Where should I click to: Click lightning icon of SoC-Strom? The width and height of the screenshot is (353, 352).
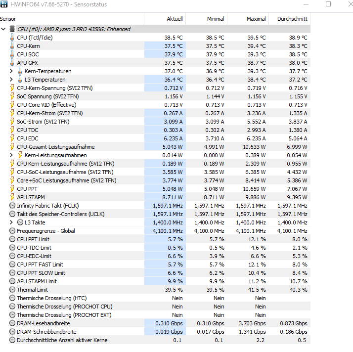pos(12,122)
